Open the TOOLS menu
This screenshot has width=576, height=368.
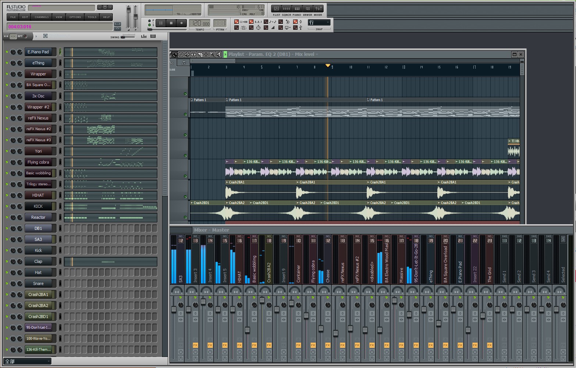92,17
